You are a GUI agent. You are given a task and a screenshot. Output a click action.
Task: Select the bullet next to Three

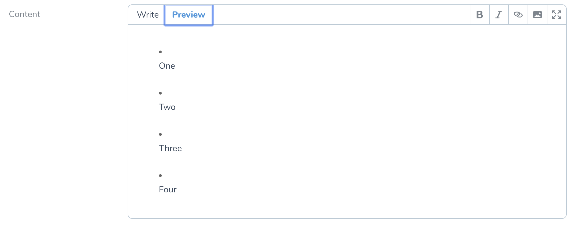coord(160,134)
